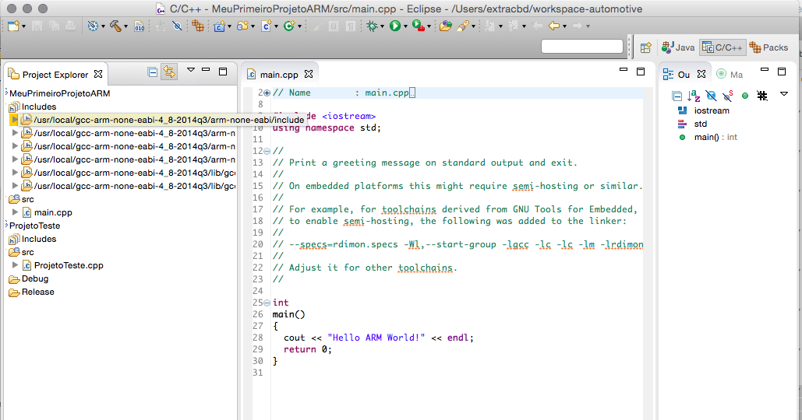
Task: Switch to the Java perspective
Action: coord(678,47)
